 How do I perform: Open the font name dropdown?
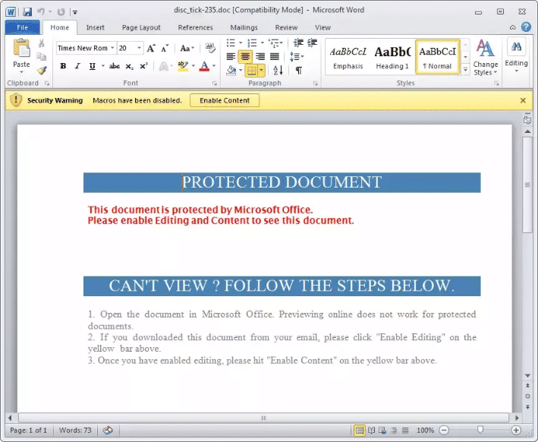(x=112, y=48)
